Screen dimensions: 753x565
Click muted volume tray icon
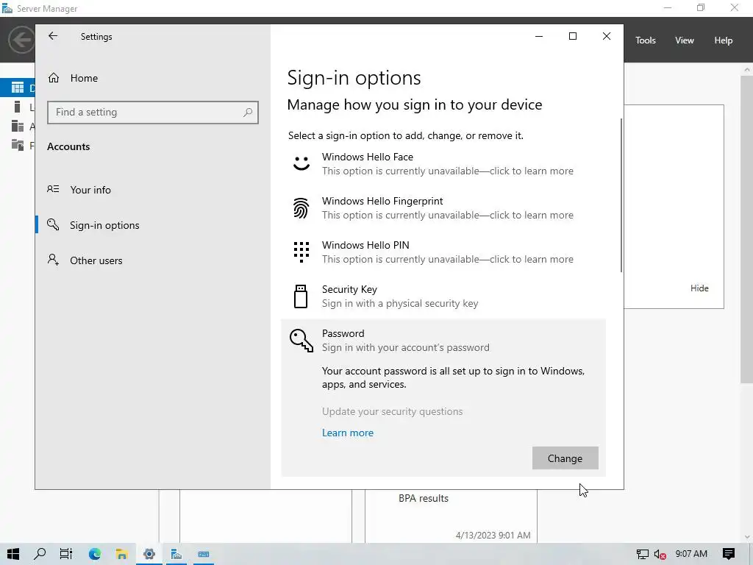pyautogui.click(x=660, y=554)
